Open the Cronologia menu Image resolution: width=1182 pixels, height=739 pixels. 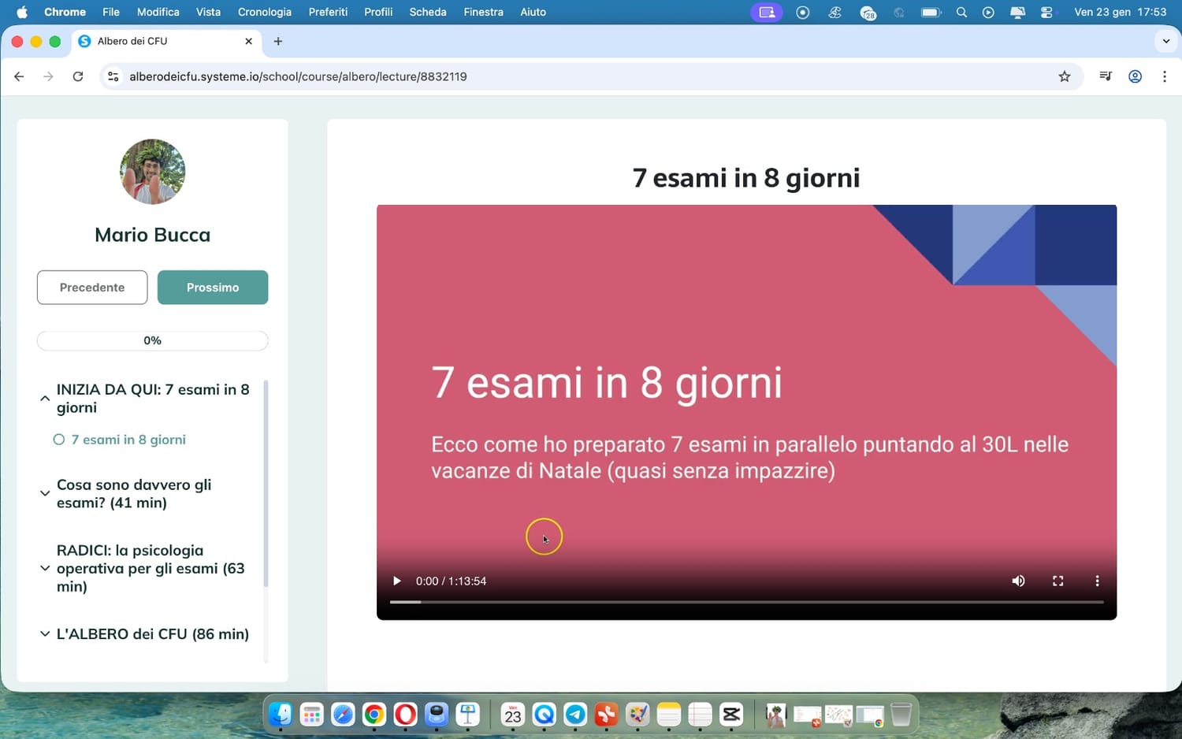pyautogui.click(x=265, y=12)
